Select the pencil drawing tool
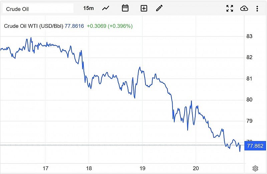Viewport: 267px width, 174px height. pyautogui.click(x=159, y=8)
